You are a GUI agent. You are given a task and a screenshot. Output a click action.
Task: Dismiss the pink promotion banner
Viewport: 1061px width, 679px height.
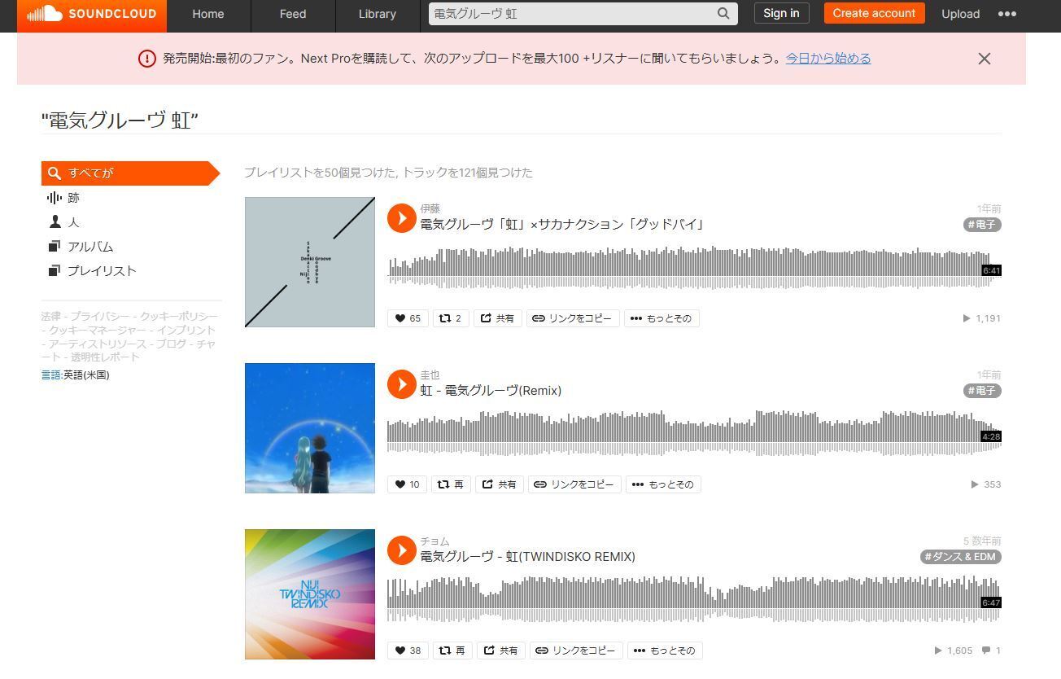985,59
